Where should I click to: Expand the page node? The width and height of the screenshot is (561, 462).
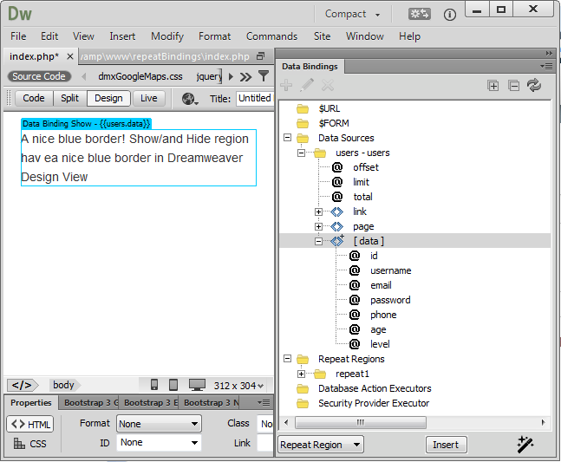tap(318, 227)
